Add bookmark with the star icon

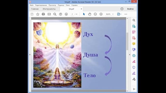pyautogui.click(x=38, y=14)
